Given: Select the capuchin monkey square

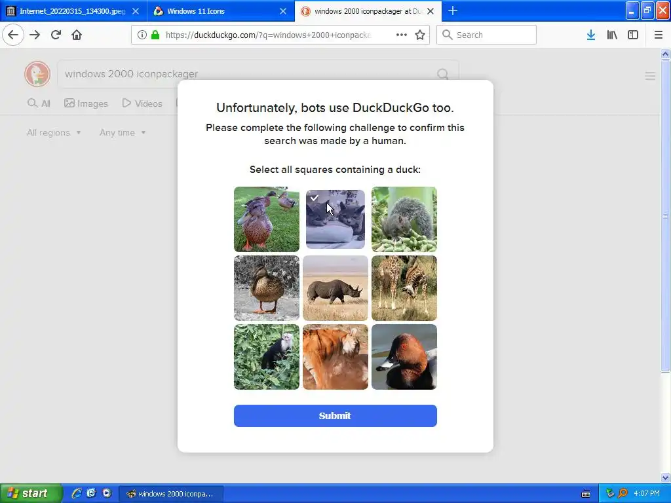Looking at the screenshot, I should pos(267,357).
